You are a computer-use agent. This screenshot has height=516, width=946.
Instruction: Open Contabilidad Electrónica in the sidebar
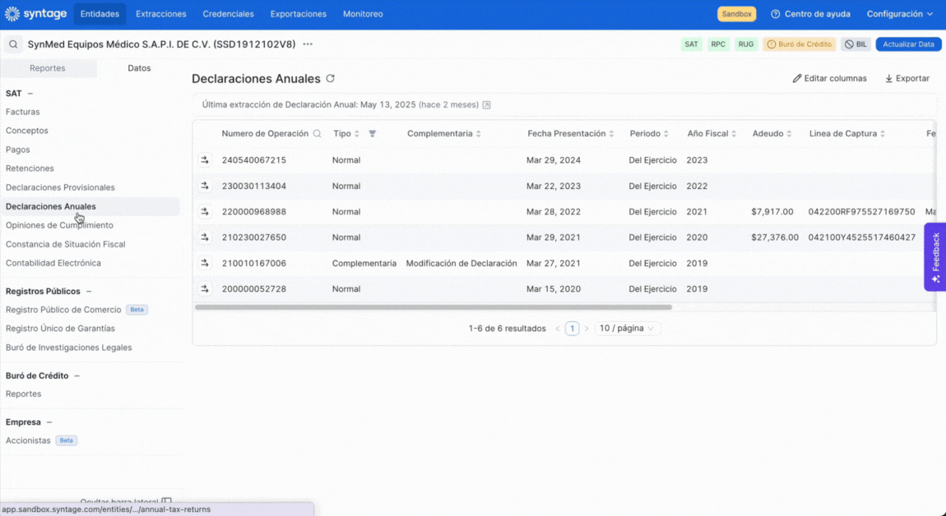pos(53,264)
